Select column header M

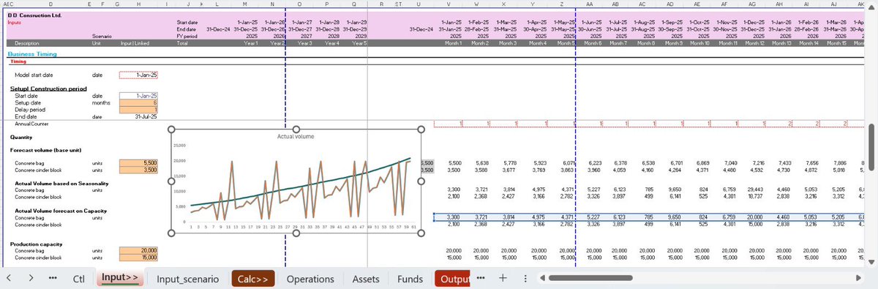pyautogui.click(x=245, y=4)
